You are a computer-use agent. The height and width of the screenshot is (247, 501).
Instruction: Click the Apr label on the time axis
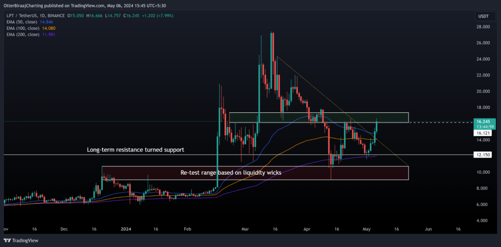point(307,229)
